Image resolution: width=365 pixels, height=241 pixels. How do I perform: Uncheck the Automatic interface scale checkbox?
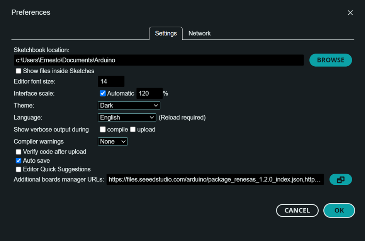point(103,93)
